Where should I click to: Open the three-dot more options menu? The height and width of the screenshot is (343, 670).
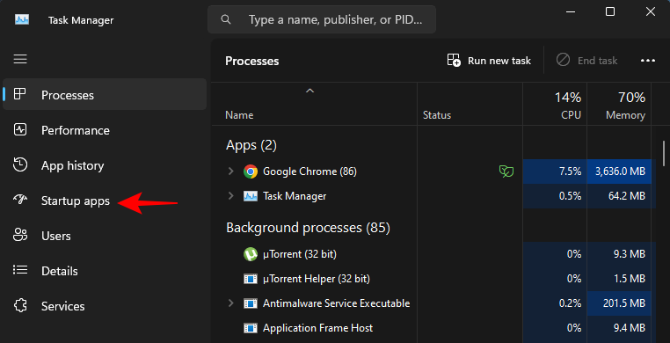648,61
